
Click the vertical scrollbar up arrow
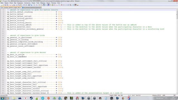point(177,10)
